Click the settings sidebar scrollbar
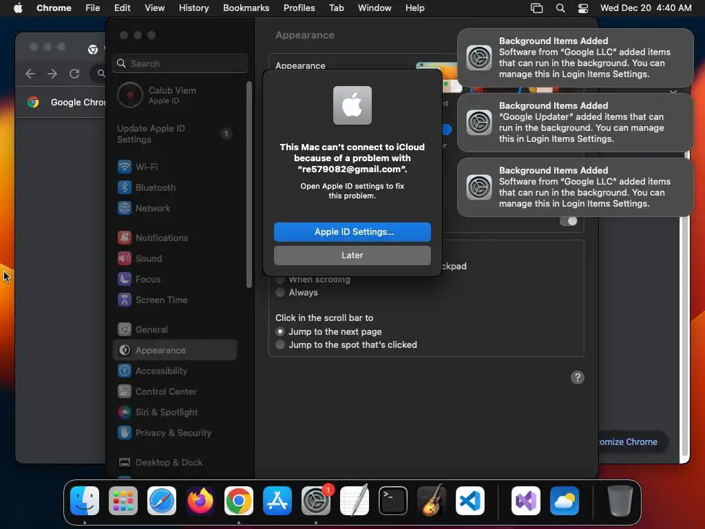 (x=249, y=185)
